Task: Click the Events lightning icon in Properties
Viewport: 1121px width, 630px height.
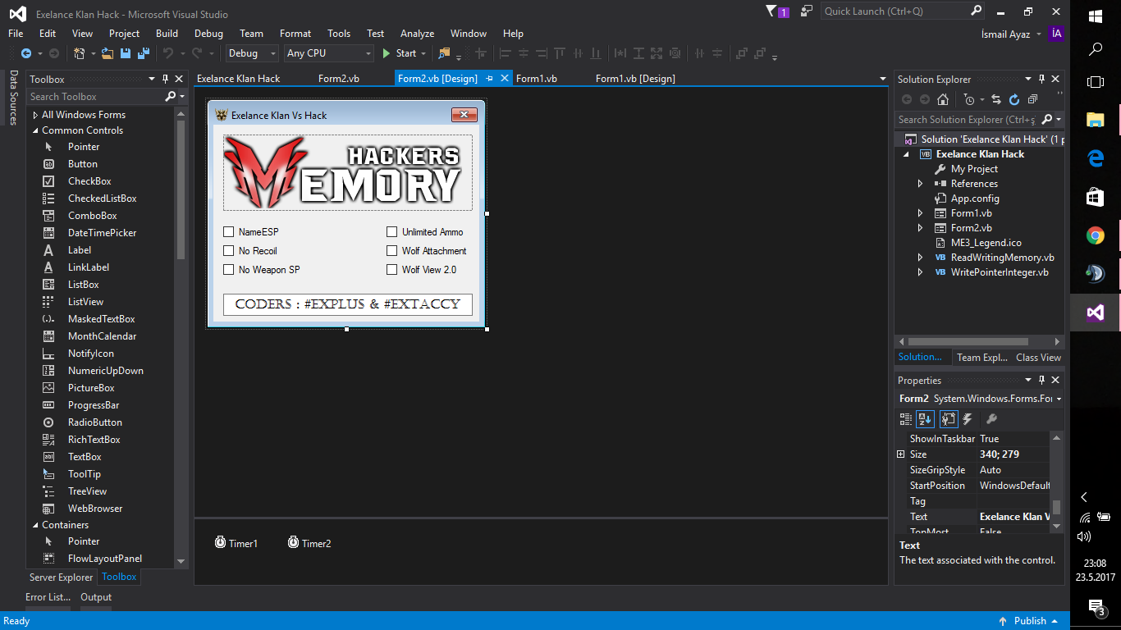Action: click(968, 419)
